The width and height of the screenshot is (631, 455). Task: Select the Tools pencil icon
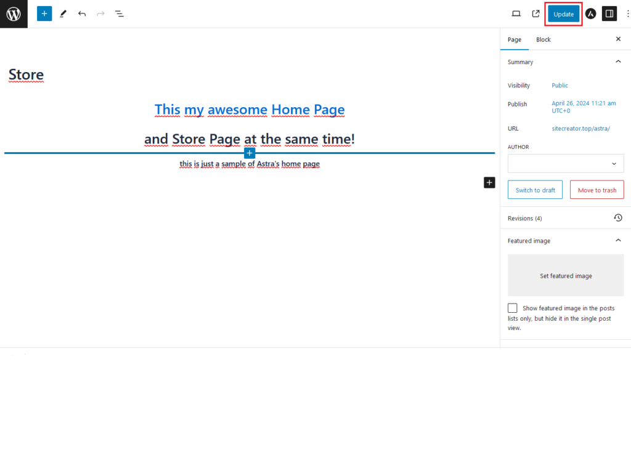pos(63,14)
